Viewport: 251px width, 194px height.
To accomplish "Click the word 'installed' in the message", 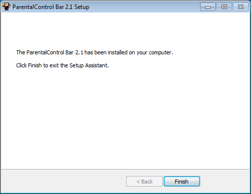I will (x=118, y=52).
